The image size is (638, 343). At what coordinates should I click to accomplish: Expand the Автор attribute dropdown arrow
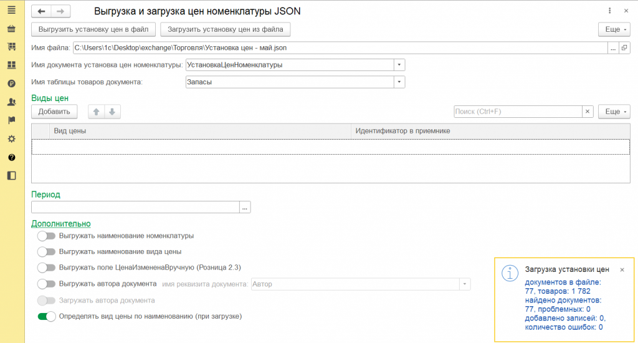[x=465, y=284]
